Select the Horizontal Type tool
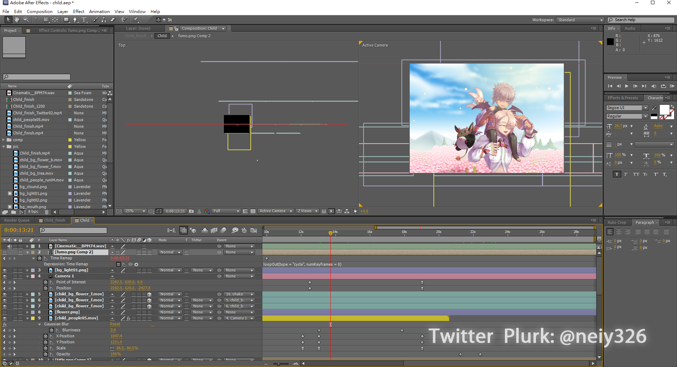677x367 pixels. (84, 20)
